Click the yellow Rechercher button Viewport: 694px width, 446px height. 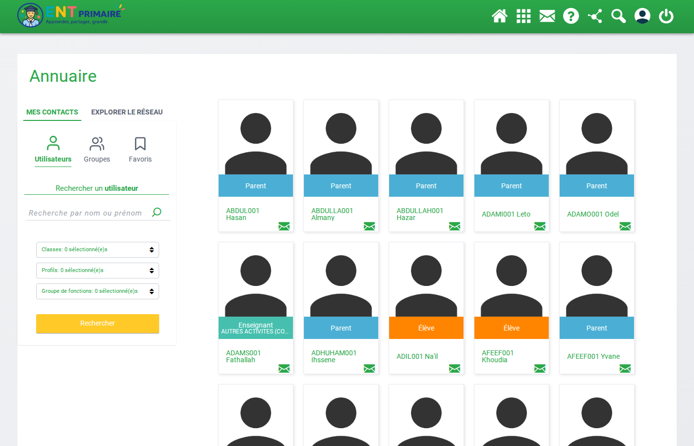pos(98,324)
